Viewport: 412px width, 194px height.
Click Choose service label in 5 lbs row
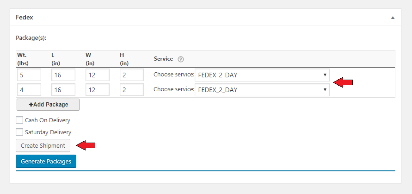pos(174,75)
